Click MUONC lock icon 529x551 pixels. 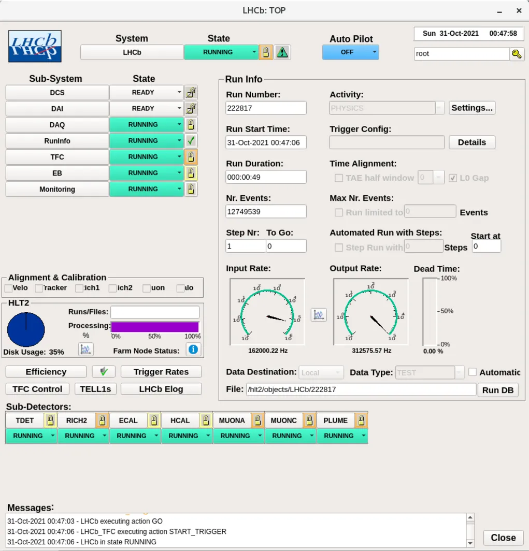point(309,421)
